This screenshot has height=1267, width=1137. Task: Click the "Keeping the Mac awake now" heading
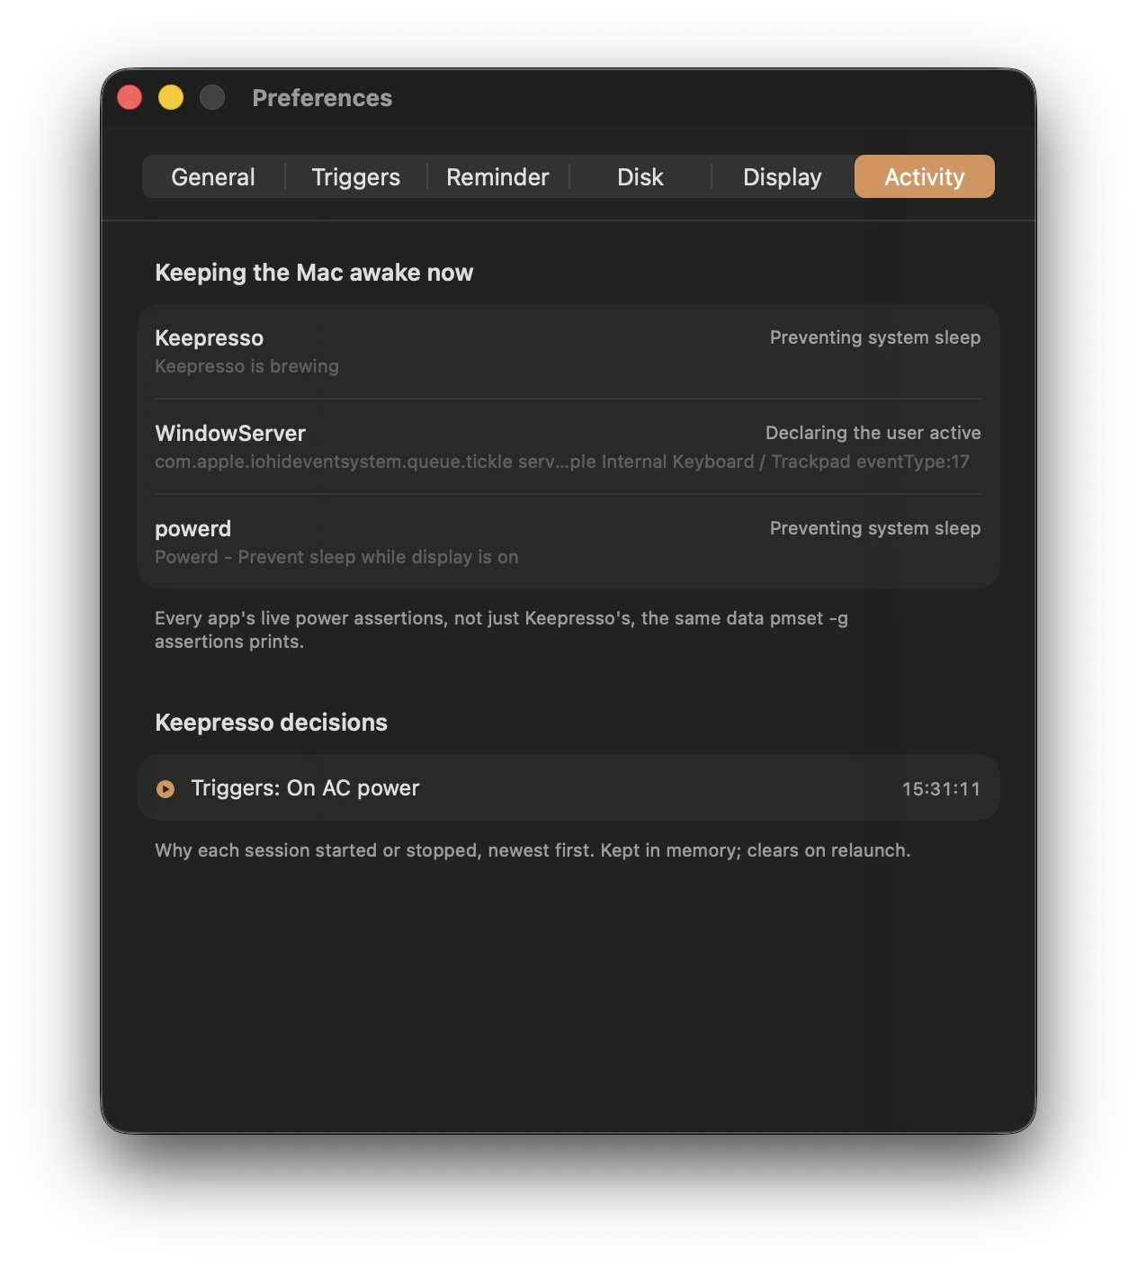314,273
